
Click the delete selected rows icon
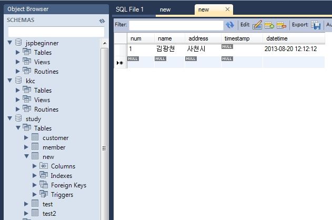(281, 25)
